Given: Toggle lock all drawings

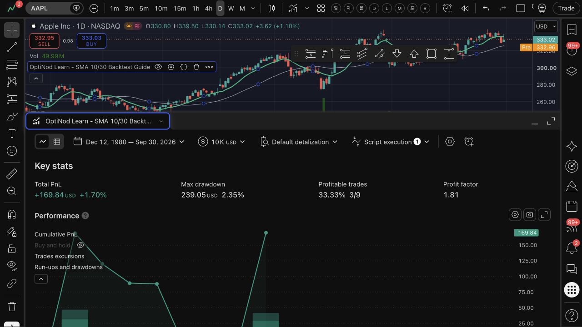Looking at the screenshot, I should click(12, 248).
